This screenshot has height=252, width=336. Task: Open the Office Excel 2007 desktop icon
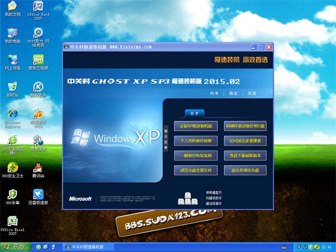[12, 223]
